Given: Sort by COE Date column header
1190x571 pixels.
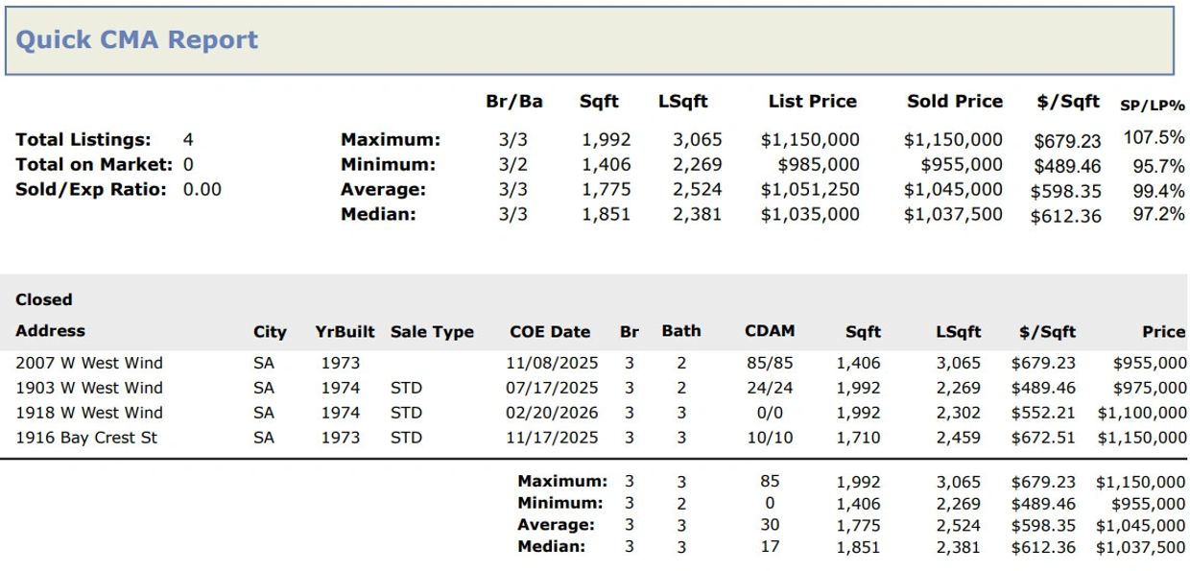Looking at the screenshot, I should pos(550,332).
